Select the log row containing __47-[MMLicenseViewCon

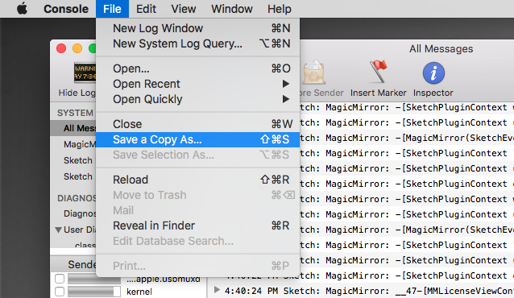[361, 291]
